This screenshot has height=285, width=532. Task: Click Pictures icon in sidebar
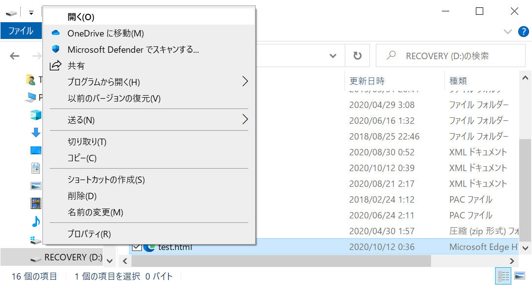[x=35, y=186]
